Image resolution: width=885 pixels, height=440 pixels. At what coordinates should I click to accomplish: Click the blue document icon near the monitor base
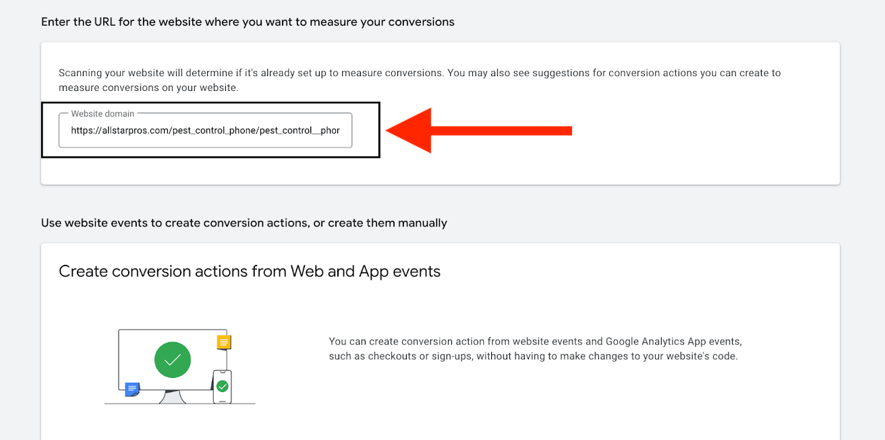pos(132,389)
